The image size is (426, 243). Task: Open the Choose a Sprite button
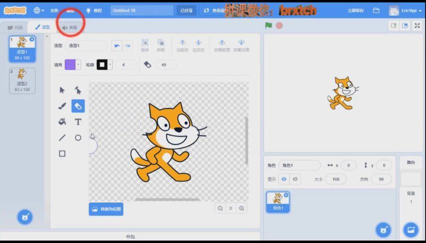pos(383,230)
